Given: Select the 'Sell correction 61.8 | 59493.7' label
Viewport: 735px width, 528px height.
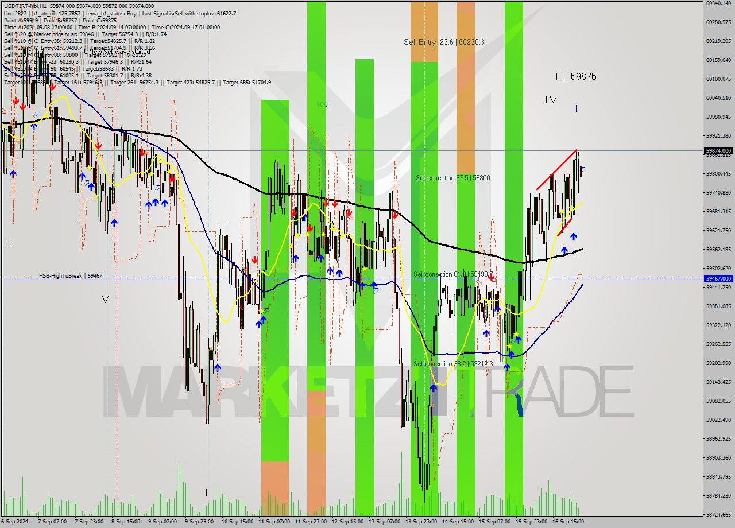Looking at the screenshot, I should click(453, 275).
